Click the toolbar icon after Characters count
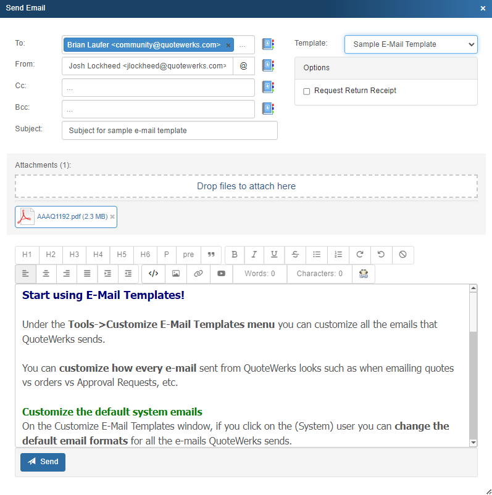 (x=364, y=274)
